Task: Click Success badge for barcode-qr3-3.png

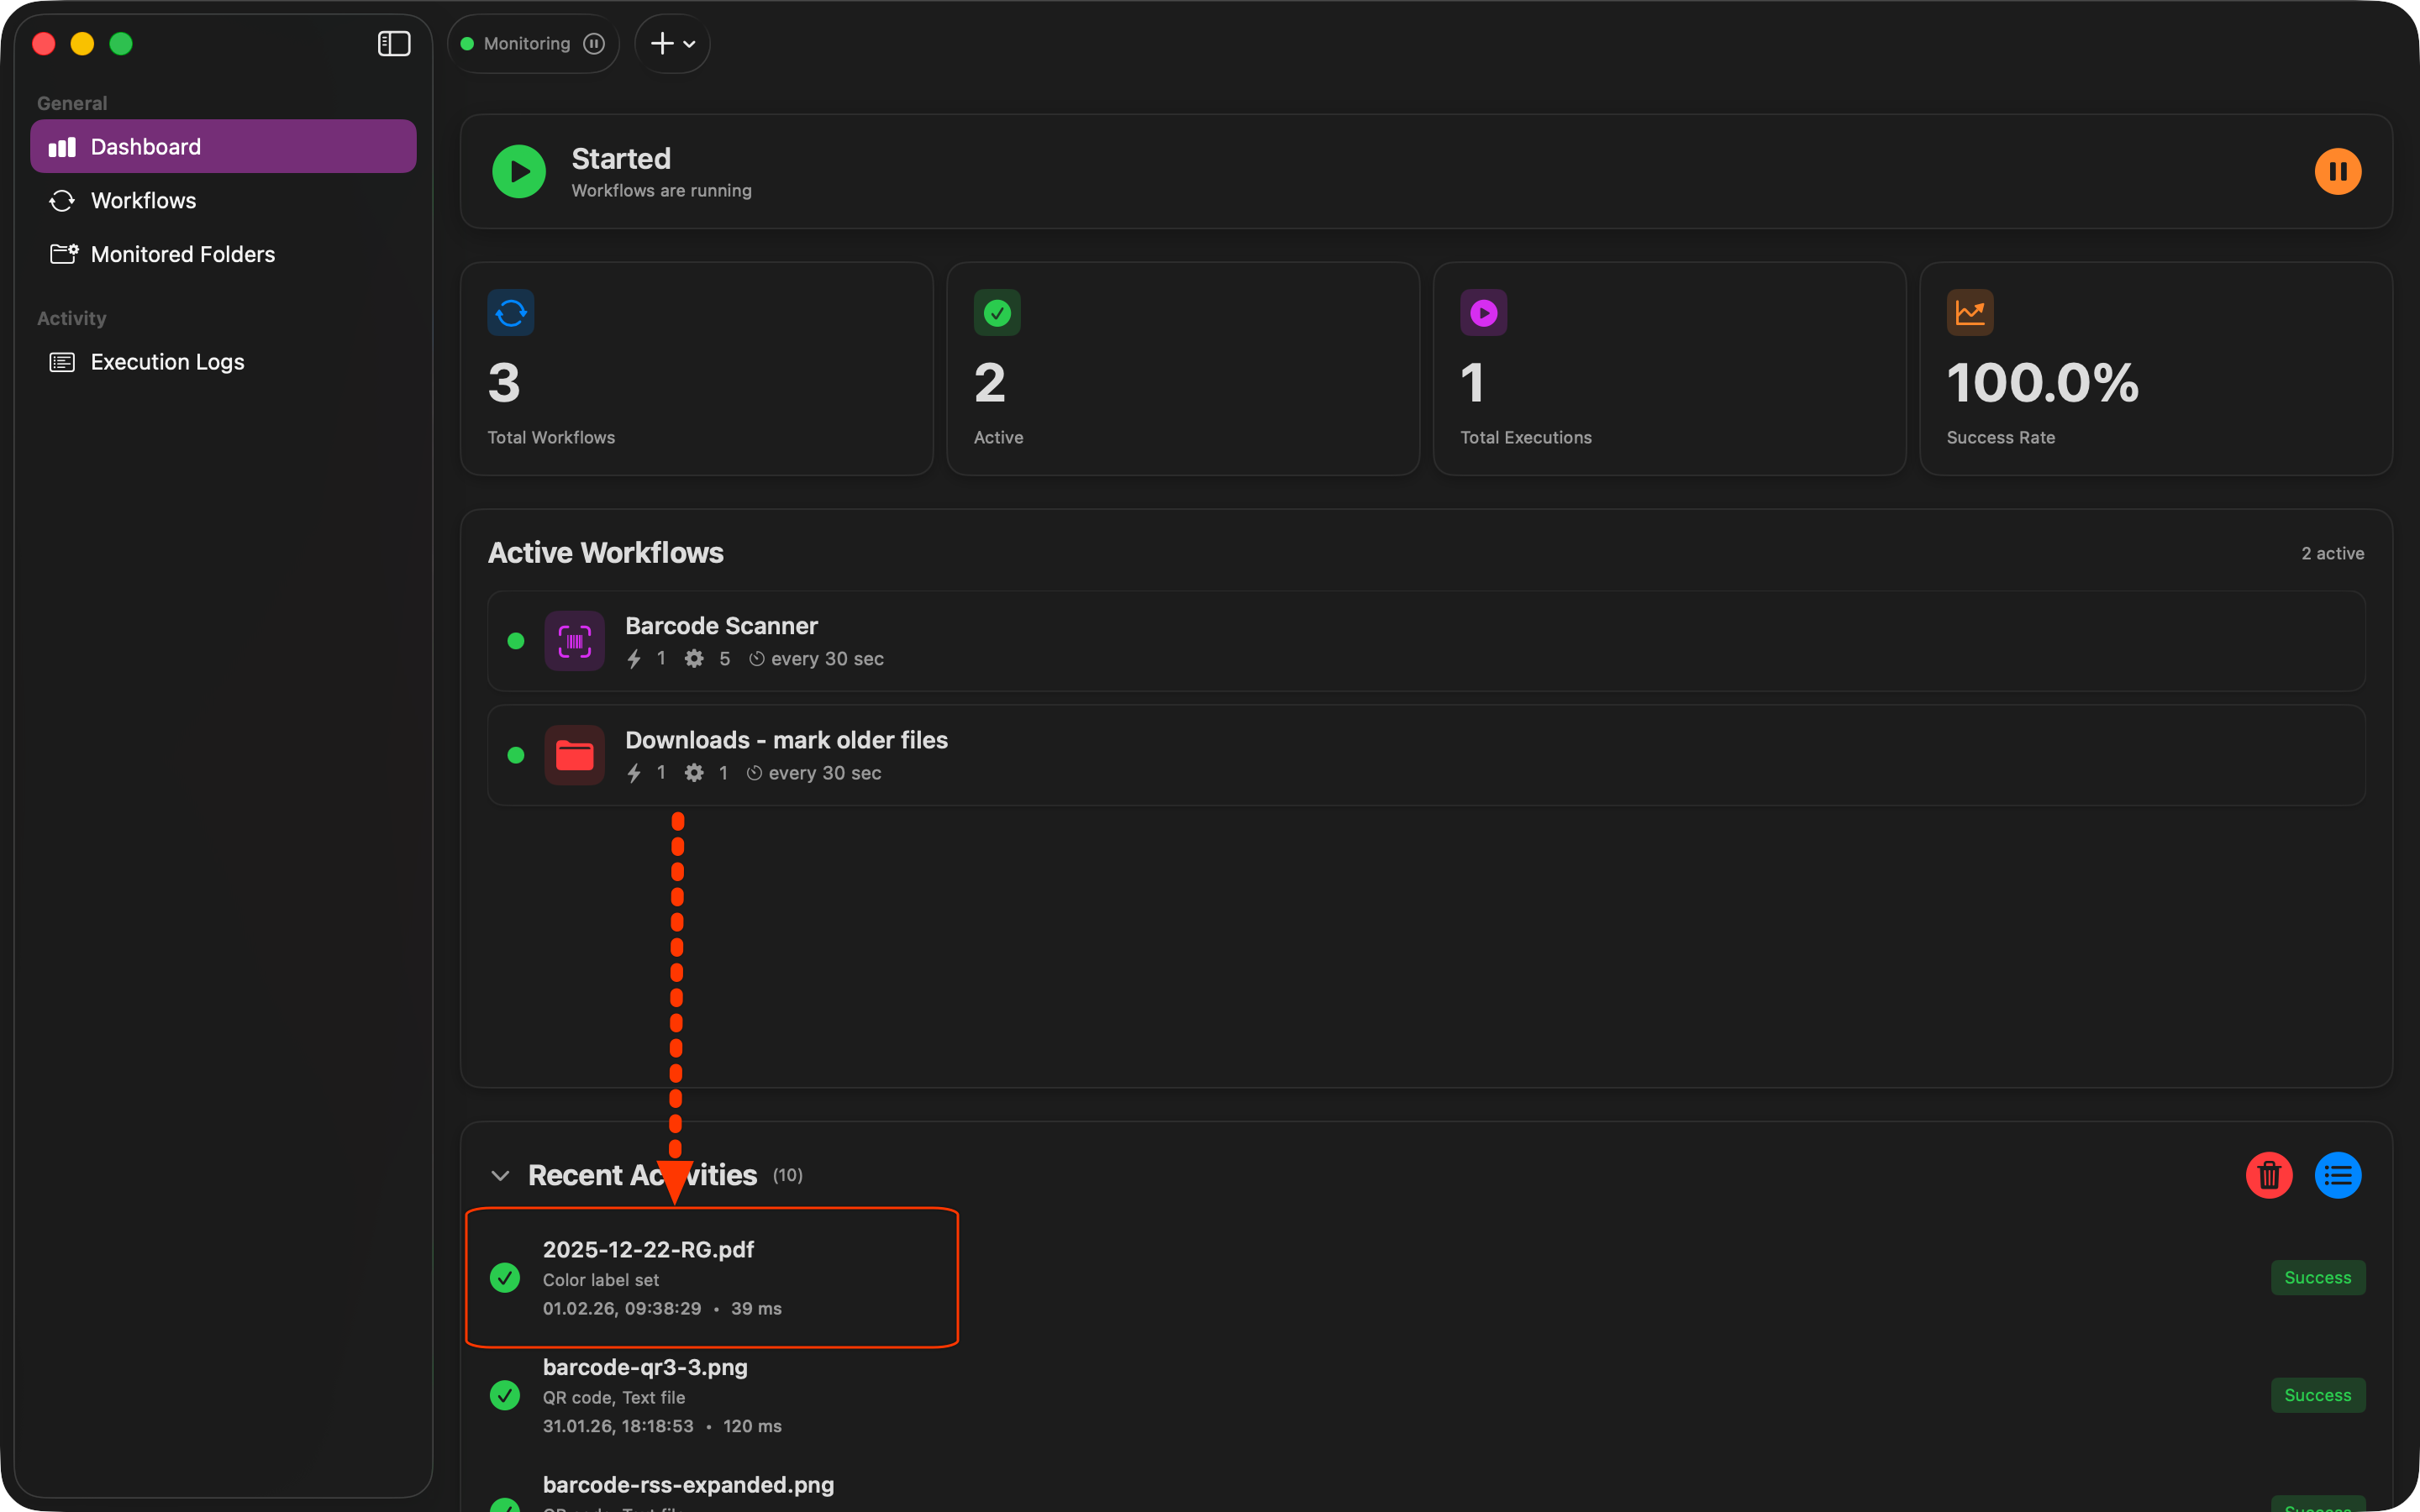Action: click(2318, 1395)
